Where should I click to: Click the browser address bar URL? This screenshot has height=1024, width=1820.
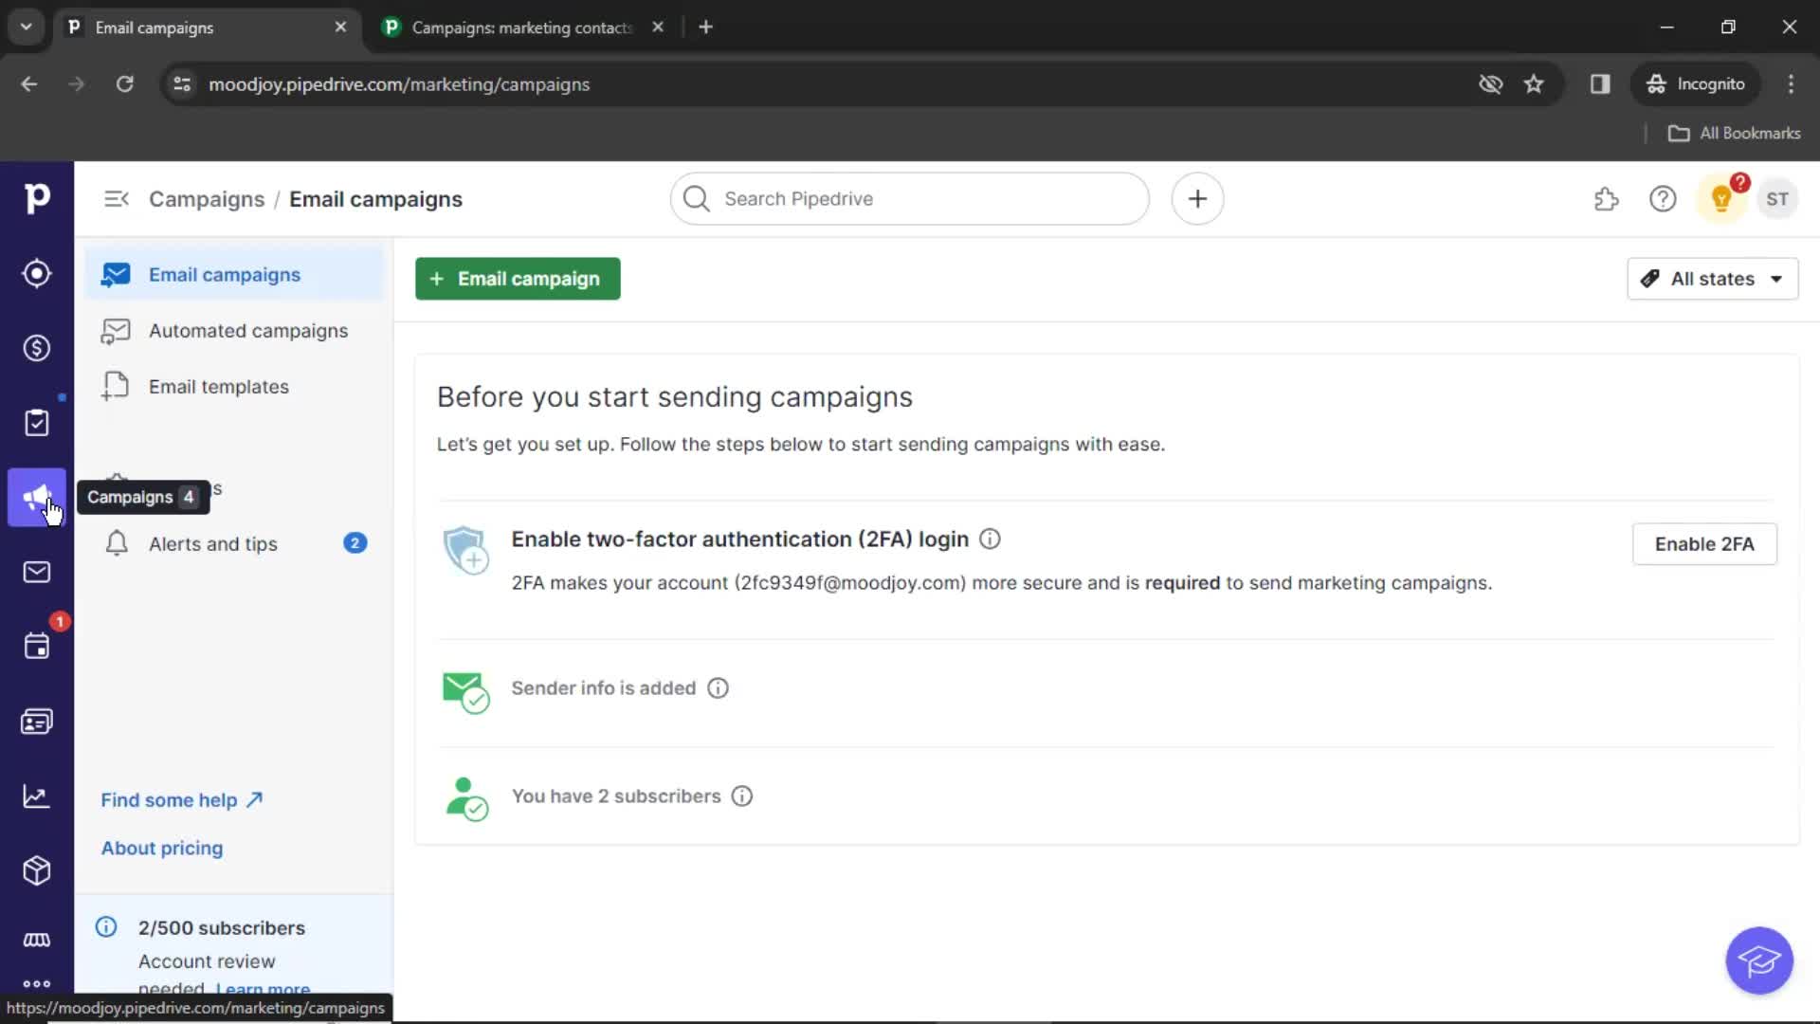tap(399, 84)
